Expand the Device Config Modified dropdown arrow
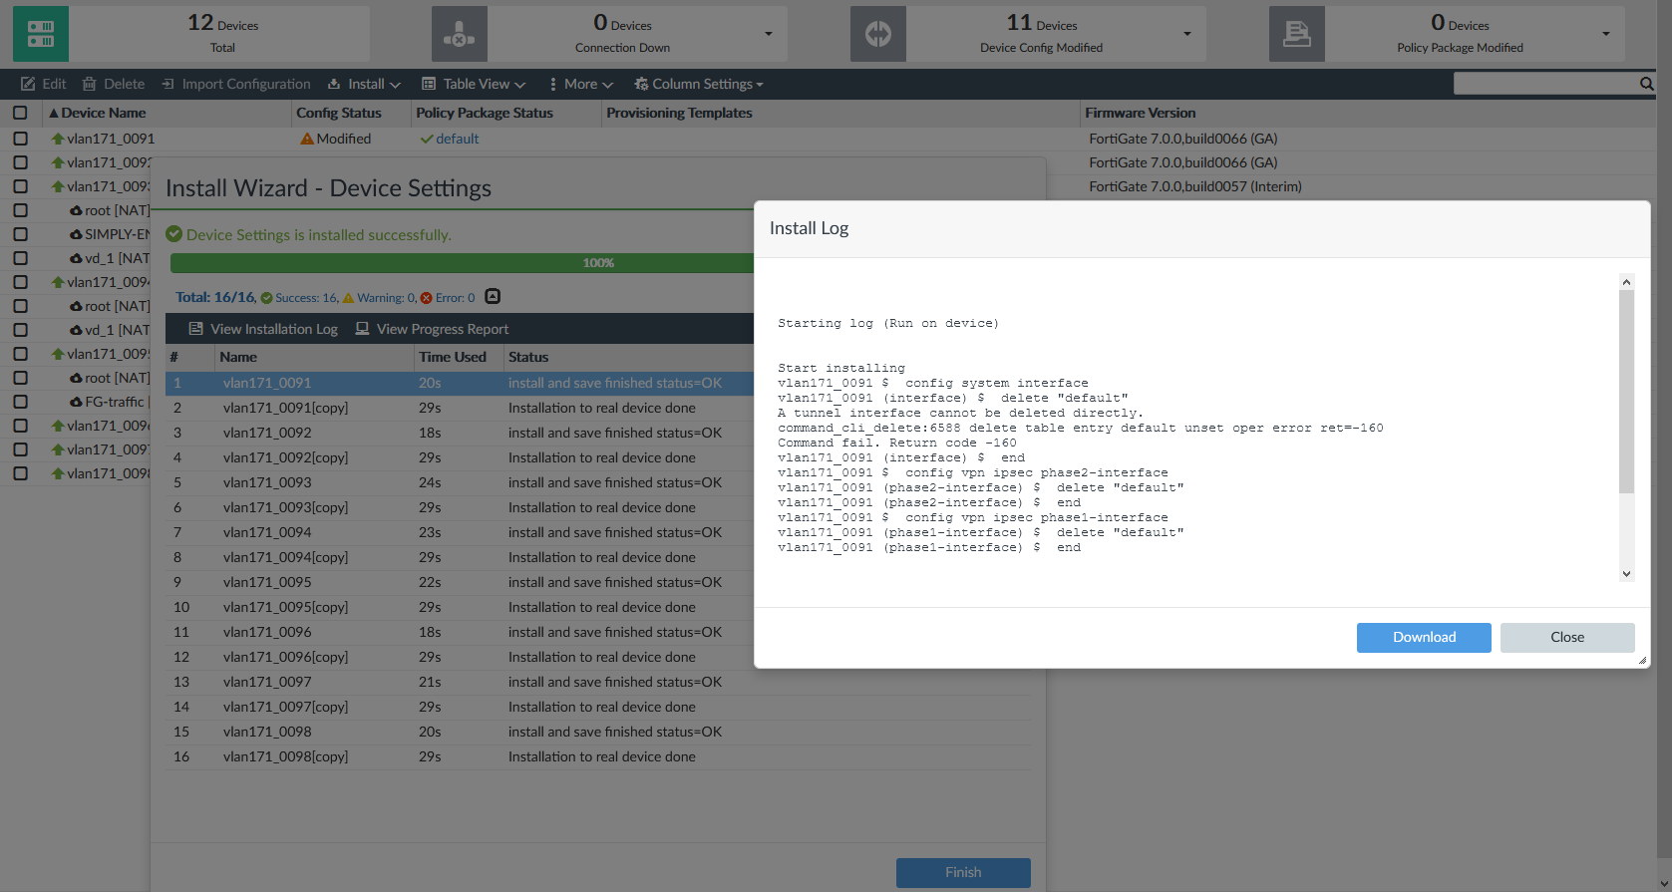The width and height of the screenshot is (1672, 892). (x=1187, y=34)
